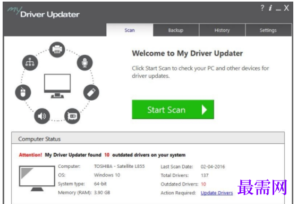The image size is (297, 204).
Task: Click the red Attention! text
Action: [x=30, y=155]
